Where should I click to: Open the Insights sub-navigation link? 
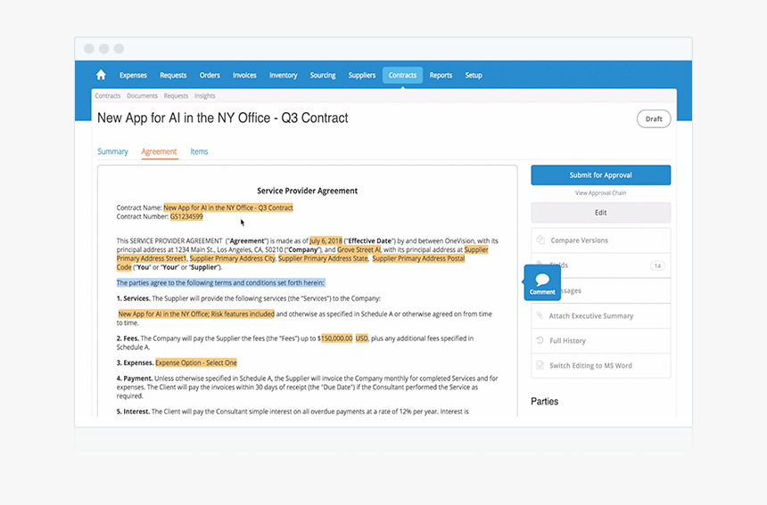point(204,96)
